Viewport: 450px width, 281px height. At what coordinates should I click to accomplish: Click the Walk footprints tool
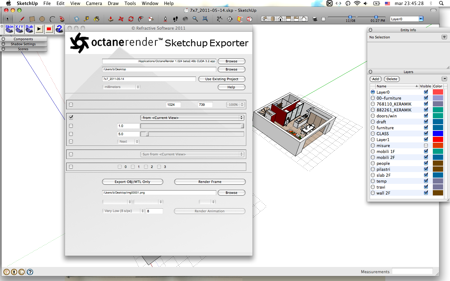pos(175,19)
